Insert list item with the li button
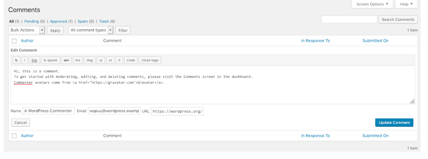This screenshot has width=428, height=159. click(x=119, y=60)
